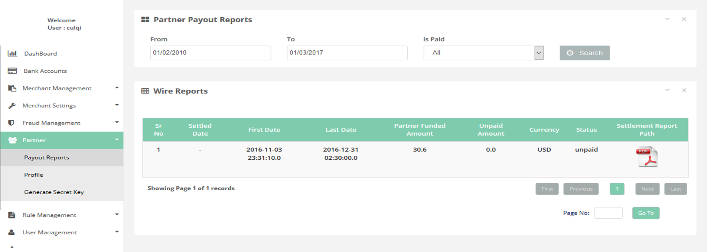Click the Bank Accounts card icon
Image resolution: width=707 pixels, height=252 pixels.
point(12,71)
